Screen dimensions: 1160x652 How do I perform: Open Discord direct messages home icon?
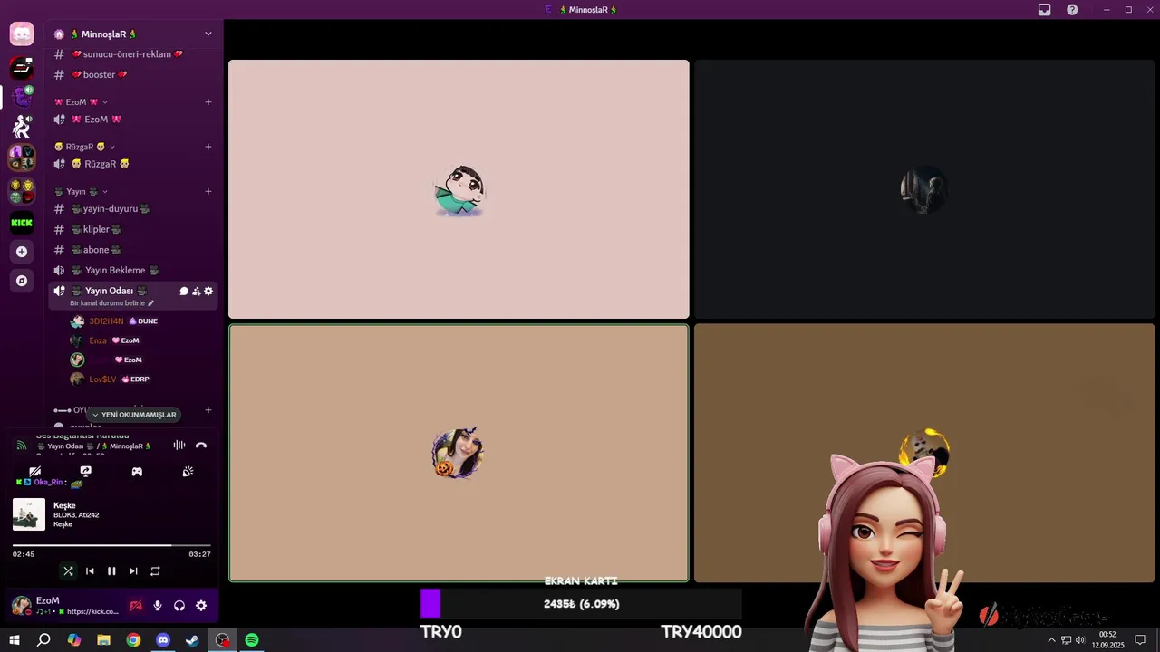pyautogui.click(x=22, y=34)
